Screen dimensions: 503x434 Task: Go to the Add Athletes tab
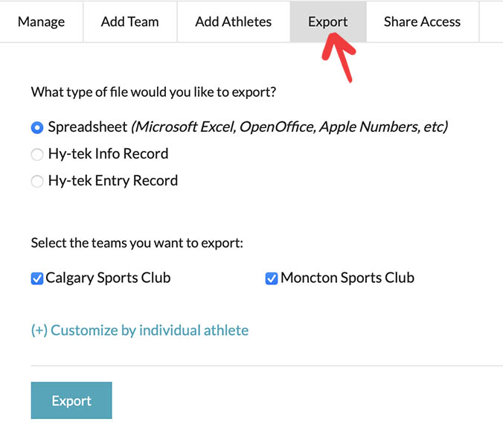[233, 21]
